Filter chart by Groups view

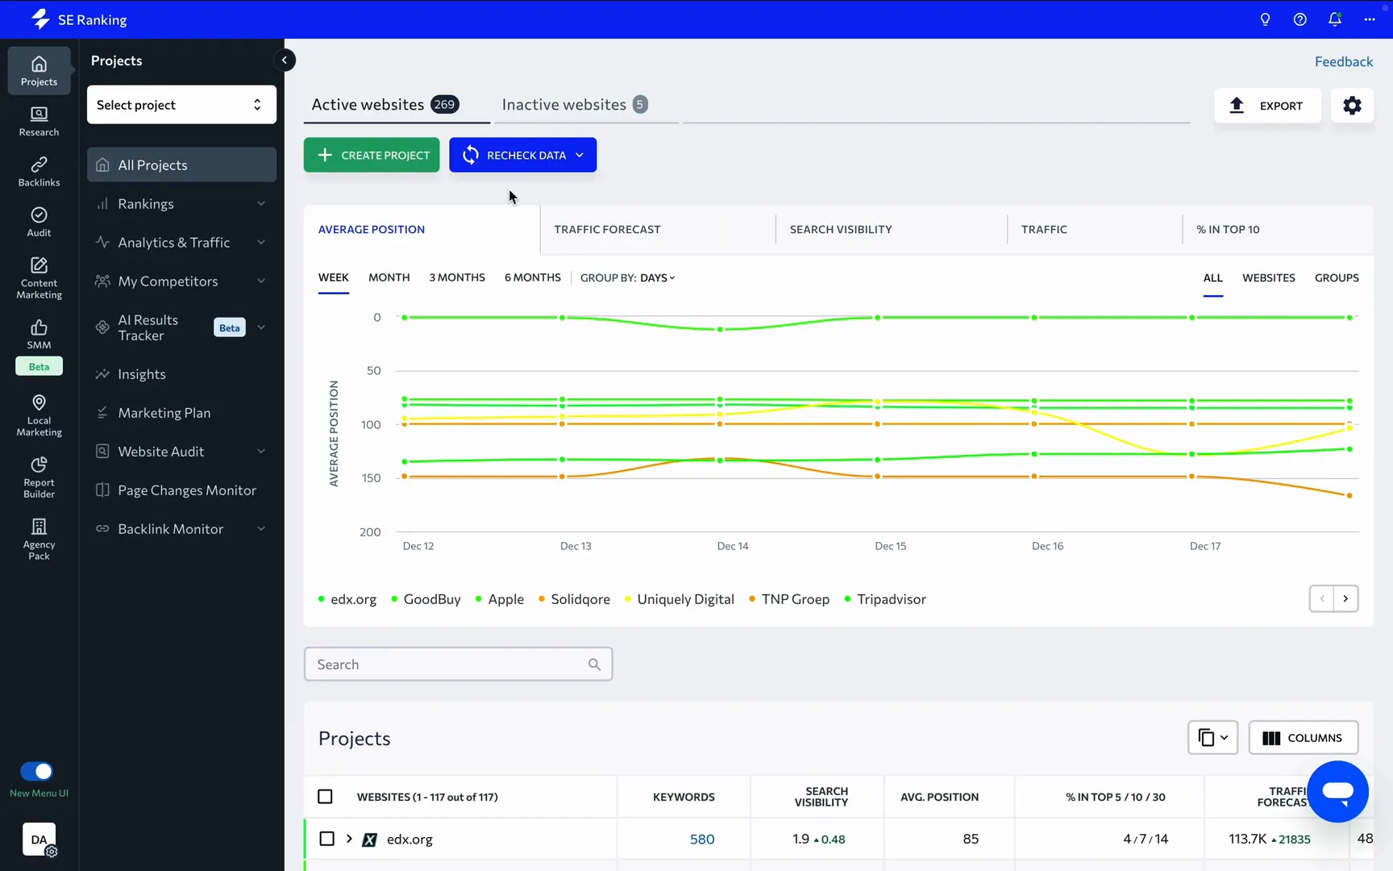pos(1336,277)
